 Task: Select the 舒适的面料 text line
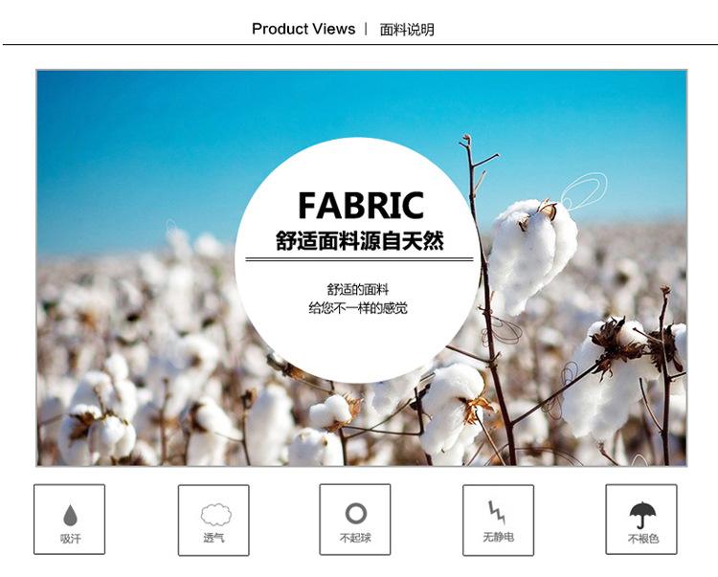point(358,289)
